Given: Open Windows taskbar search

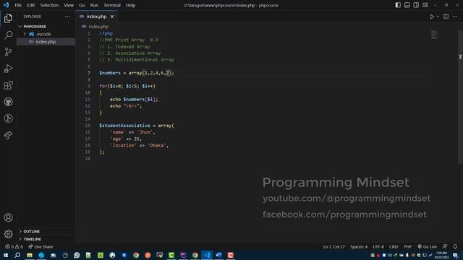Looking at the screenshot, I should pyautogui.click(x=17, y=255).
